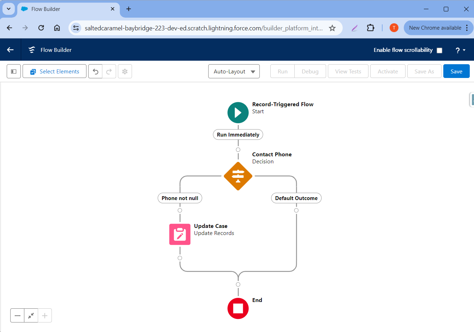View site information icon in address bar

point(76,28)
